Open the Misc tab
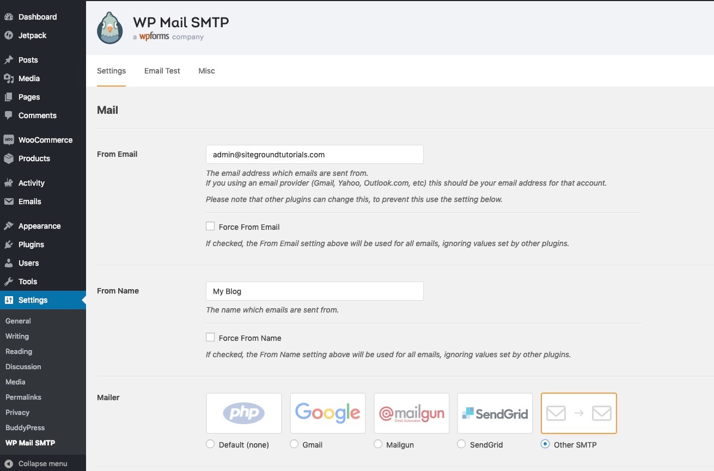The width and height of the screenshot is (714, 471). (x=206, y=71)
